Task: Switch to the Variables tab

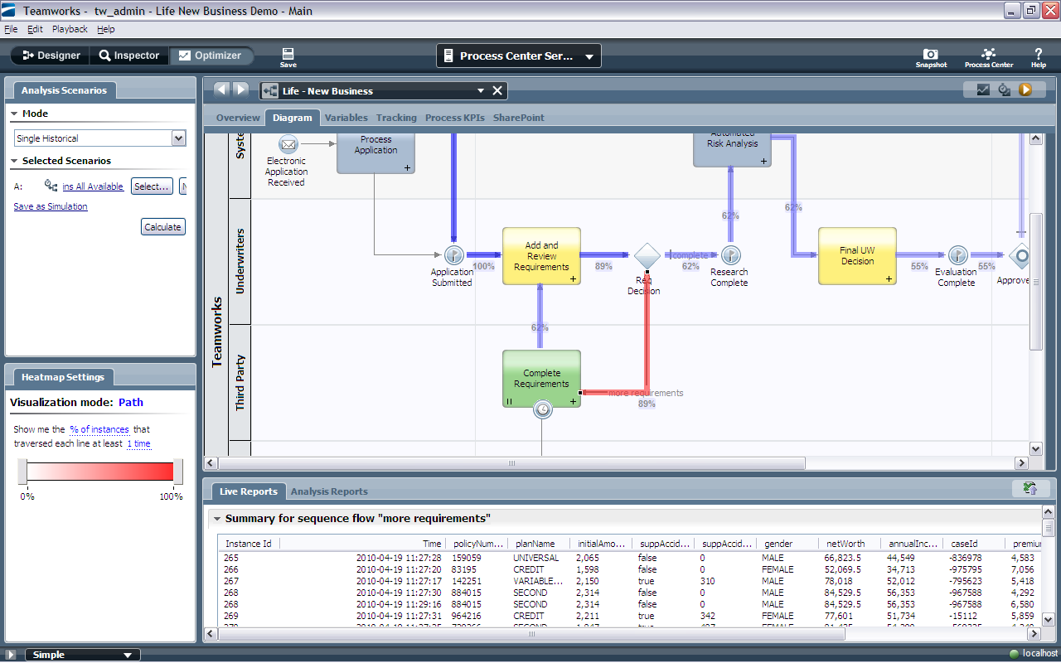Action: pyautogui.click(x=346, y=118)
